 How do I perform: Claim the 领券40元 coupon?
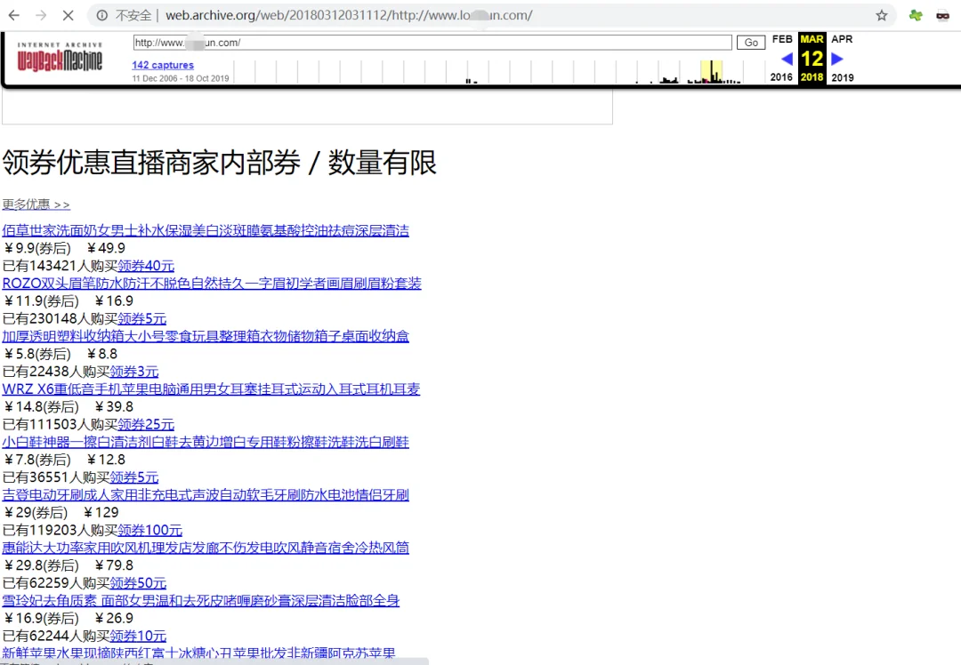tap(146, 266)
